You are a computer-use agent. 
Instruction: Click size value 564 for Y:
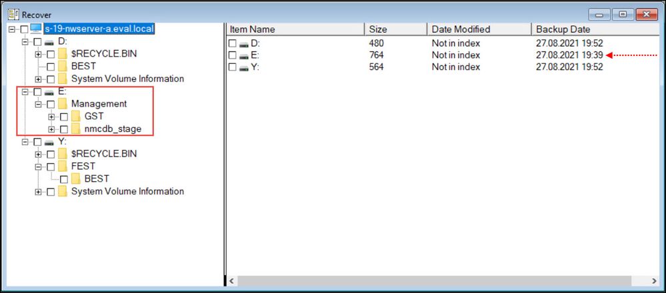376,67
